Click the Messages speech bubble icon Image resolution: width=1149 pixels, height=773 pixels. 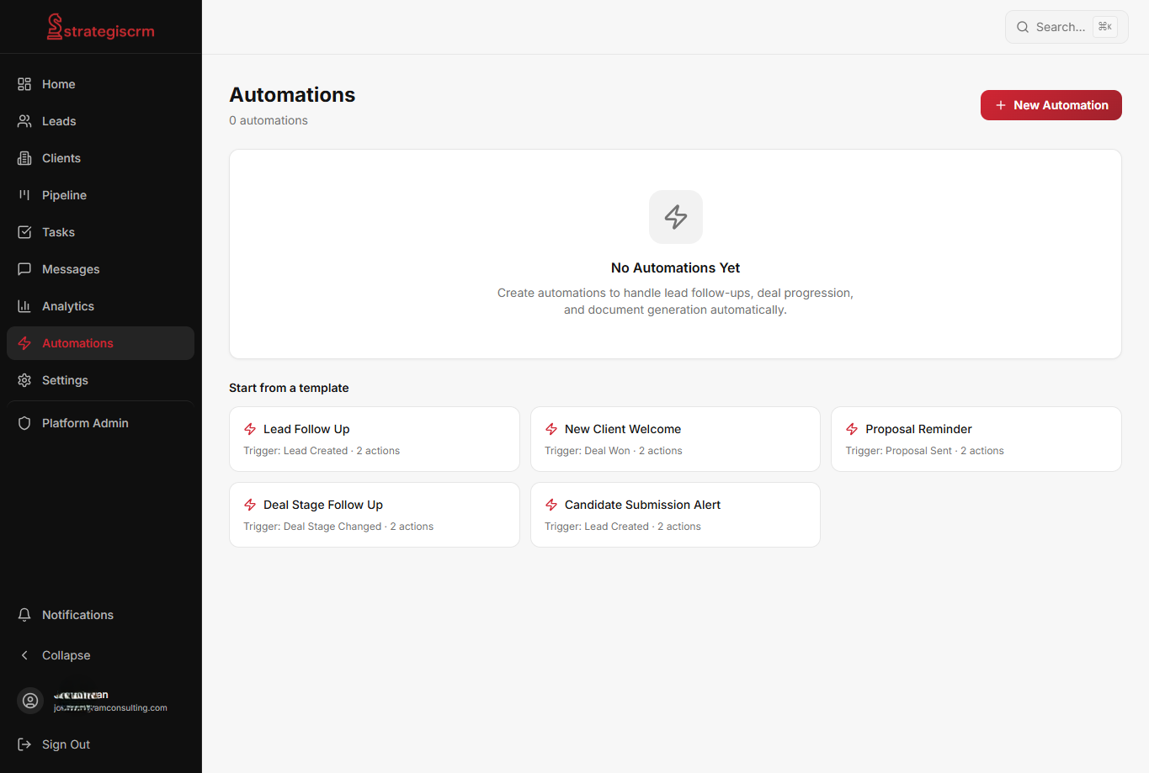(x=24, y=269)
